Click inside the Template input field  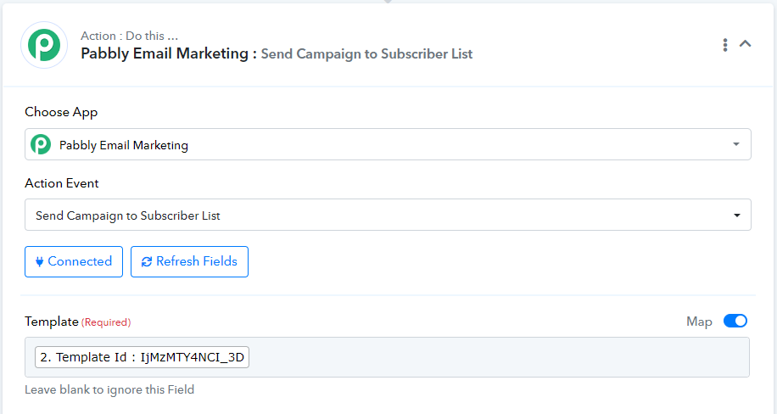[x=387, y=357]
